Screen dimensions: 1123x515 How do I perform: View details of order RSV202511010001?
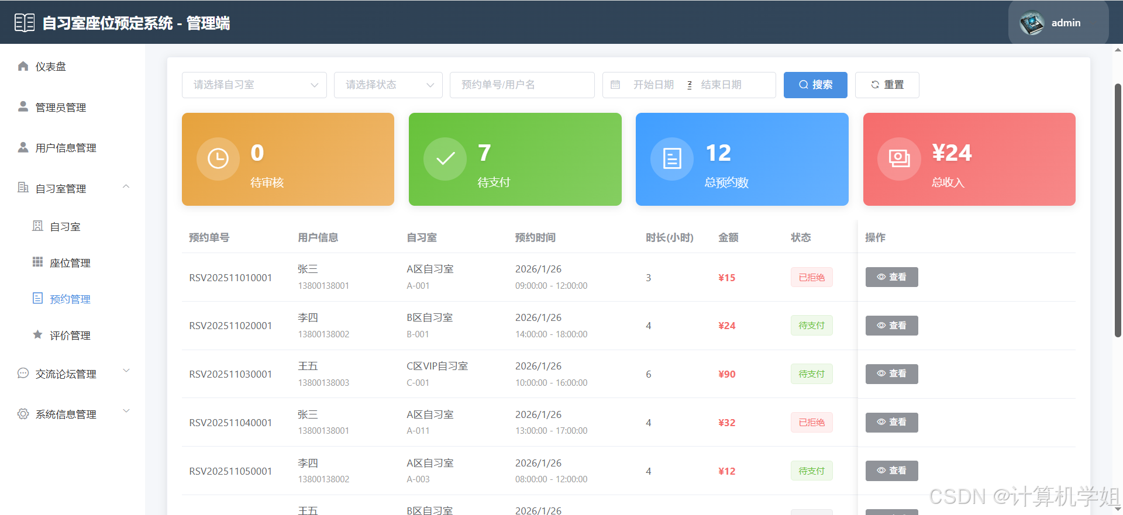point(891,277)
